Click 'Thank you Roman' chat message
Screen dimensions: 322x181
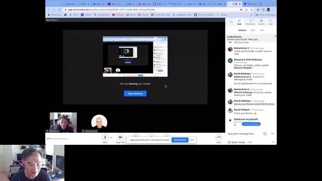[245, 113]
